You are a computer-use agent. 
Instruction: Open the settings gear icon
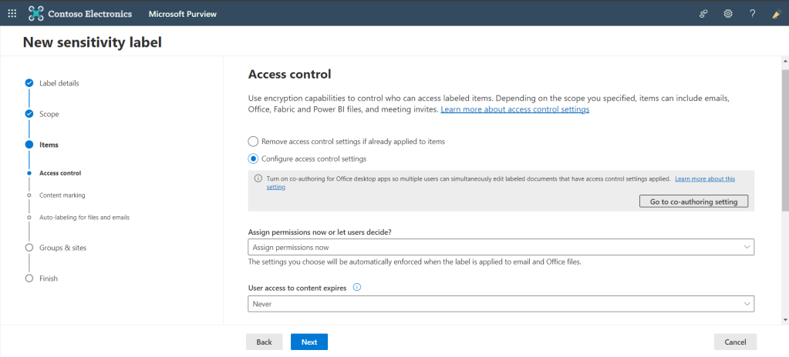click(727, 14)
